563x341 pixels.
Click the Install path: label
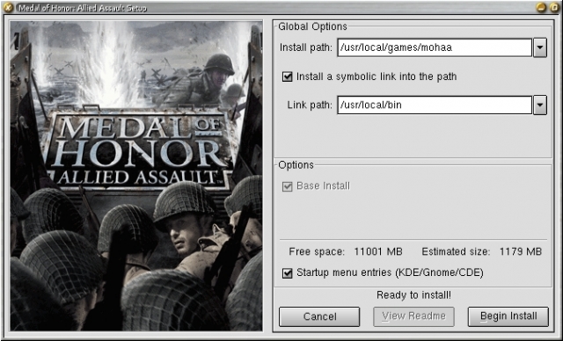[306, 47]
